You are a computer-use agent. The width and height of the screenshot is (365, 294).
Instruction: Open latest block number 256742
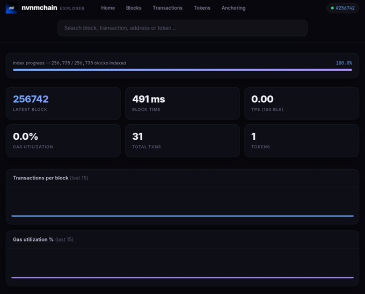pyautogui.click(x=31, y=99)
